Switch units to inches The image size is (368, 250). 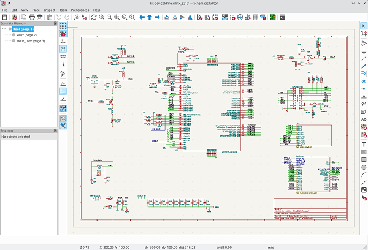tap(63, 41)
